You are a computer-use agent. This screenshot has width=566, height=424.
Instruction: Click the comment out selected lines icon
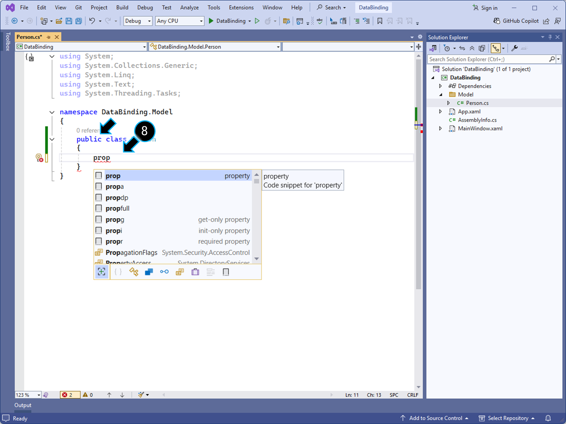356,21
